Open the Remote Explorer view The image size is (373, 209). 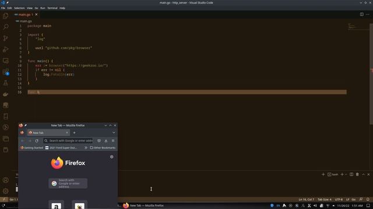(5, 60)
